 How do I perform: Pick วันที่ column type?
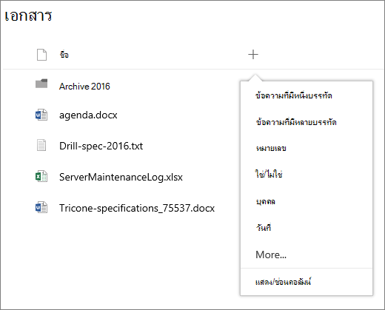point(264,227)
